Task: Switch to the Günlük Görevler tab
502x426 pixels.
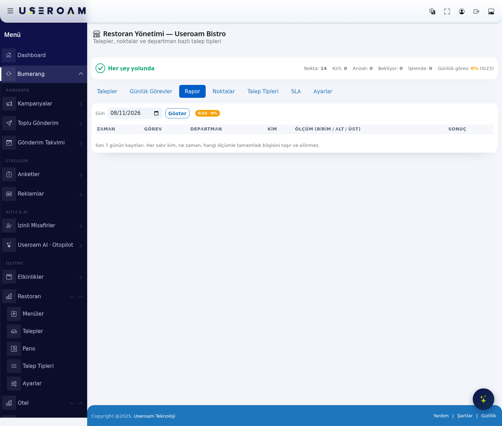Action: coord(151,91)
